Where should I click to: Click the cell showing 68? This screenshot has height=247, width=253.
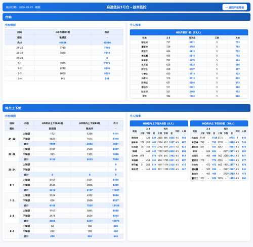point(52,226)
